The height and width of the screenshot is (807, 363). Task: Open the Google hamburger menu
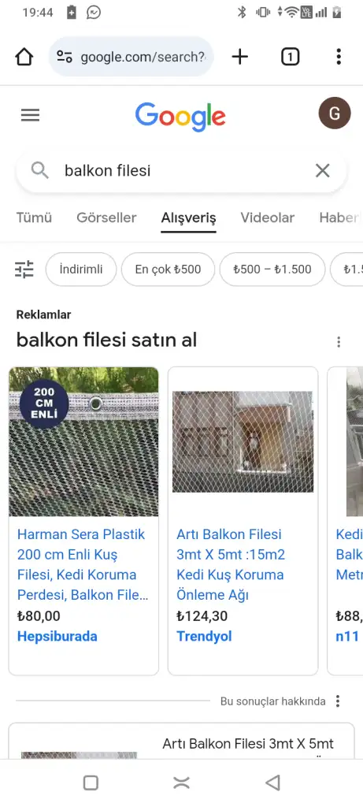(x=31, y=115)
